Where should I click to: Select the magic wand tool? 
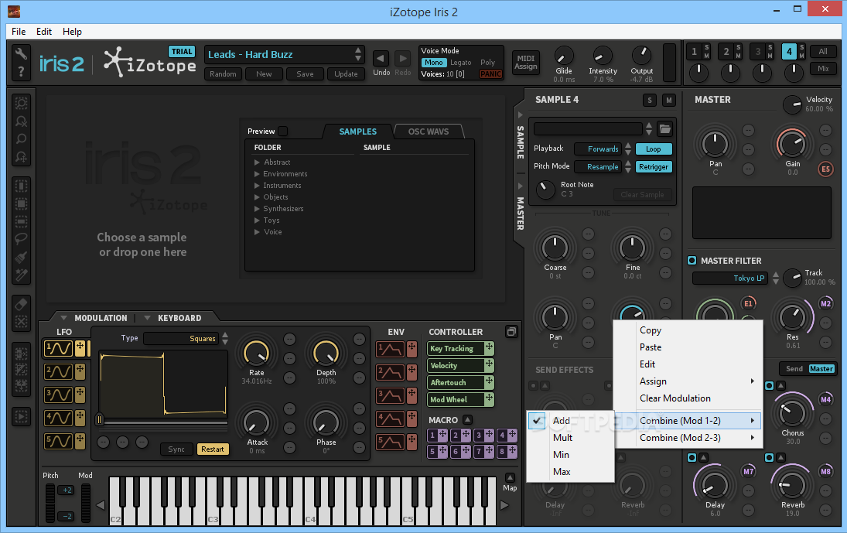click(21, 275)
